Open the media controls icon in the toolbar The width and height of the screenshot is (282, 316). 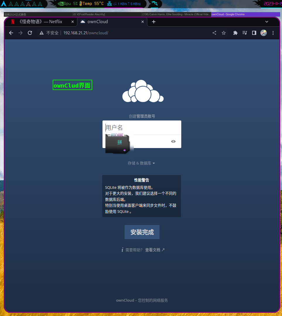click(245, 33)
